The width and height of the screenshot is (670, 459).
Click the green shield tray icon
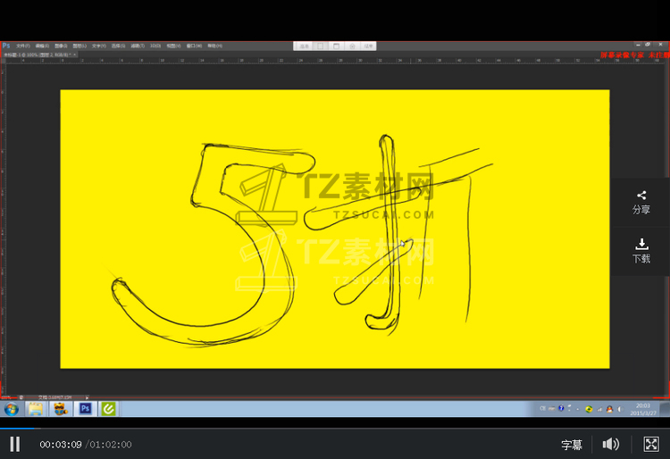tap(589, 409)
